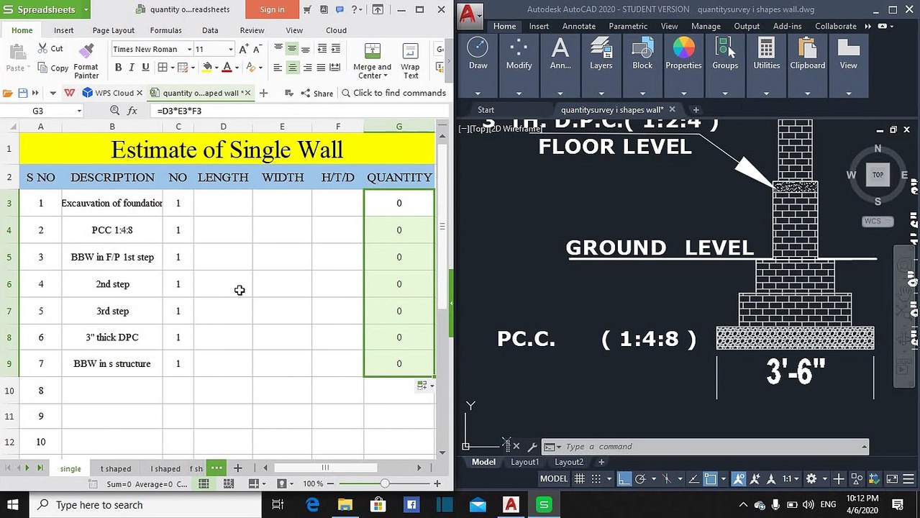This screenshot has height=518, width=920.
Task: Switch to the t shaped sheet tab
Action: point(116,468)
